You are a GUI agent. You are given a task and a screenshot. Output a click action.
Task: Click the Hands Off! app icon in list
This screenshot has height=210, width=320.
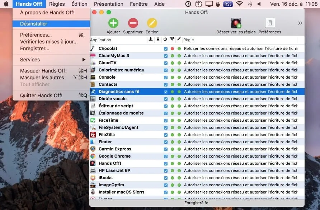tap(93, 163)
